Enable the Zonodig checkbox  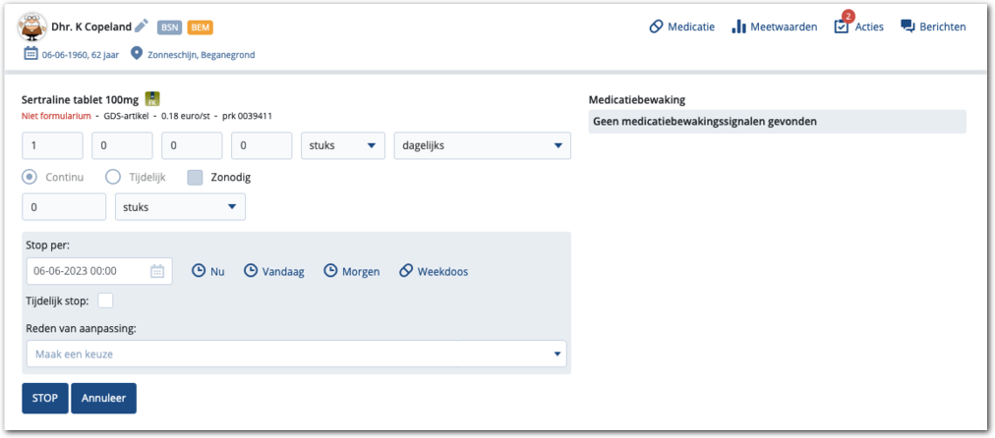(x=195, y=177)
